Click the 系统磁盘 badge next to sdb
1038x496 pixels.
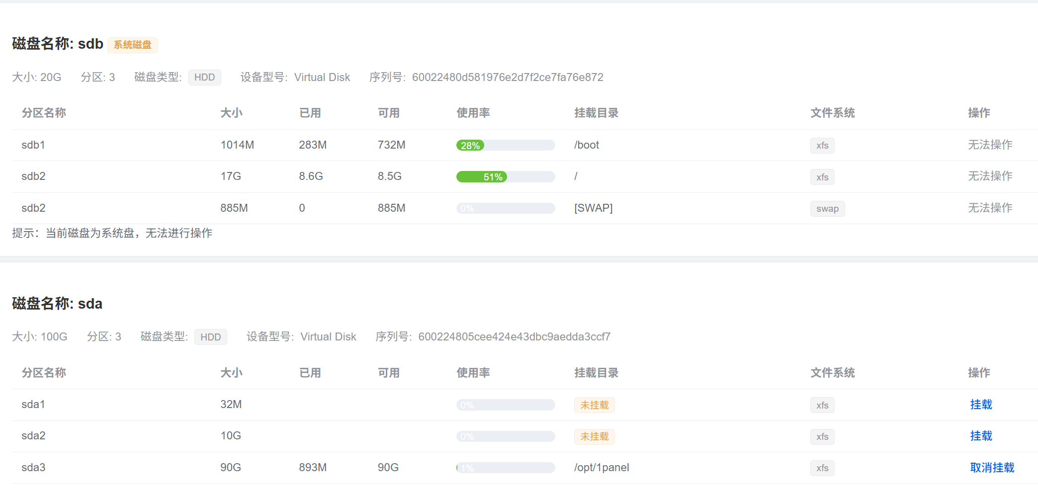pyautogui.click(x=132, y=45)
